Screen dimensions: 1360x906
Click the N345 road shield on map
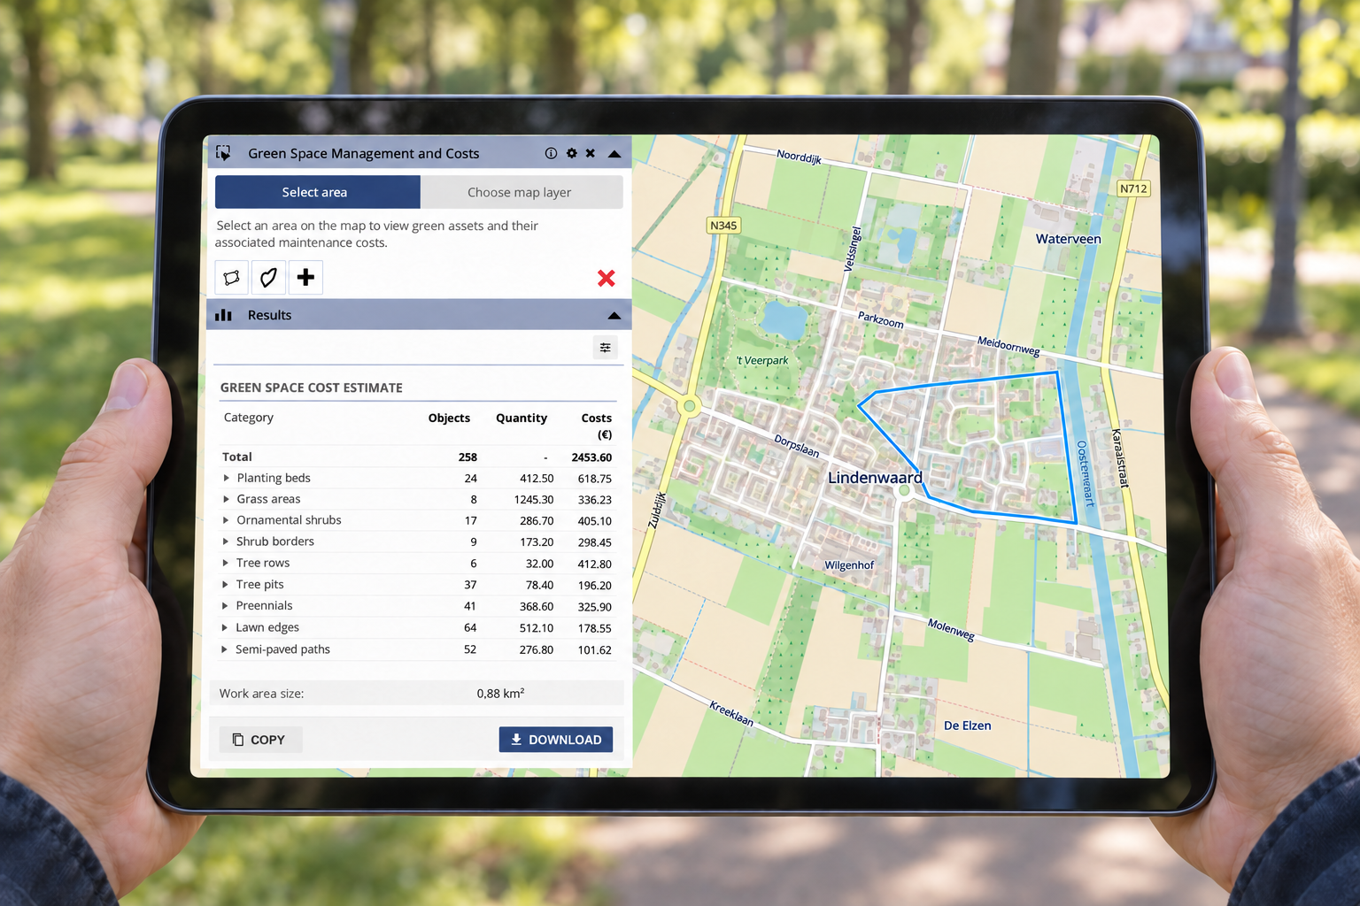pos(723,226)
